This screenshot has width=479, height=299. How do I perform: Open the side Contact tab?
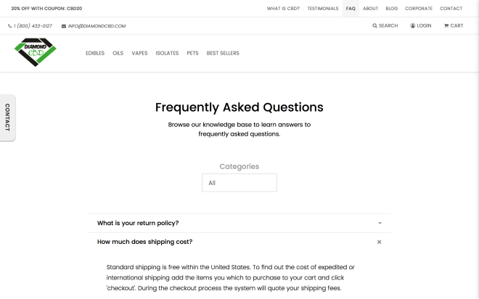click(x=7, y=118)
